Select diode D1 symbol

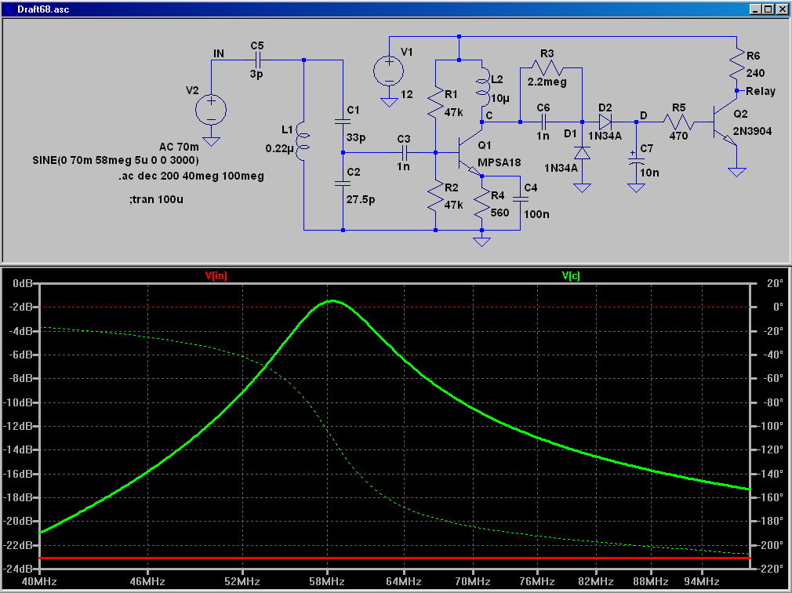click(x=582, y=153)
